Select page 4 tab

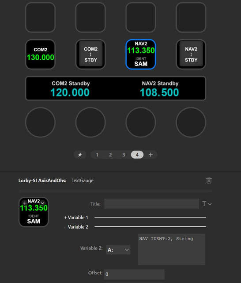pos(137,155)
